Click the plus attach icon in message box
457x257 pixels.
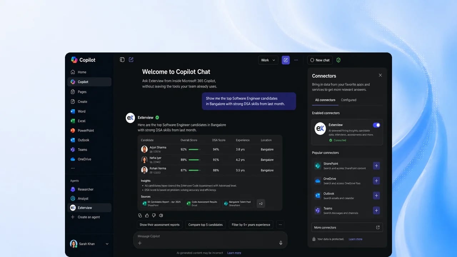coord(140,243)
